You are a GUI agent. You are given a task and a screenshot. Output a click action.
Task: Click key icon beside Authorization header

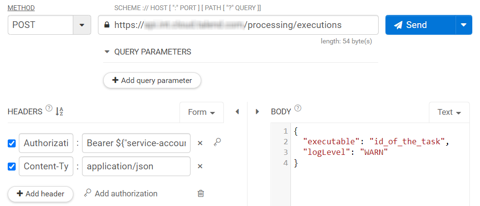(218, 142)
